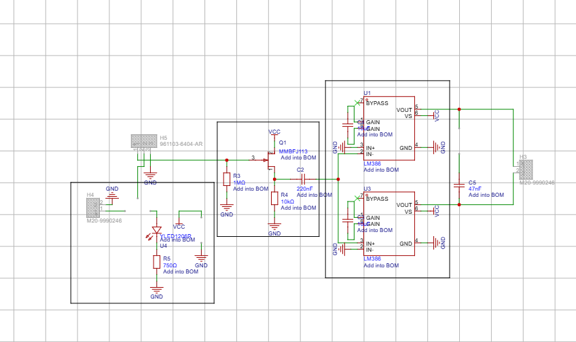576x342 pixels.
Task: Select the LM386 label under U1
Action: (x=372, y=164)
